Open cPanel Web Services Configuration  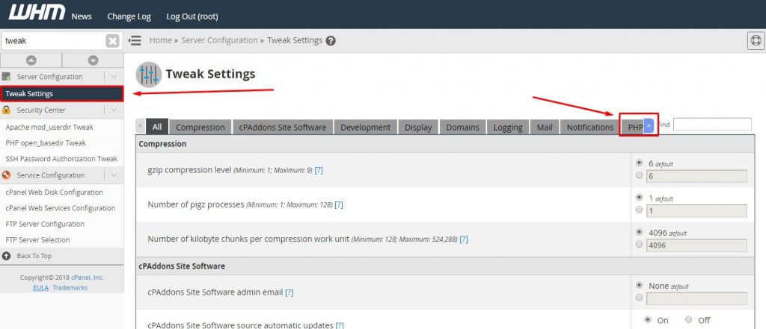[x=61, y=208]
